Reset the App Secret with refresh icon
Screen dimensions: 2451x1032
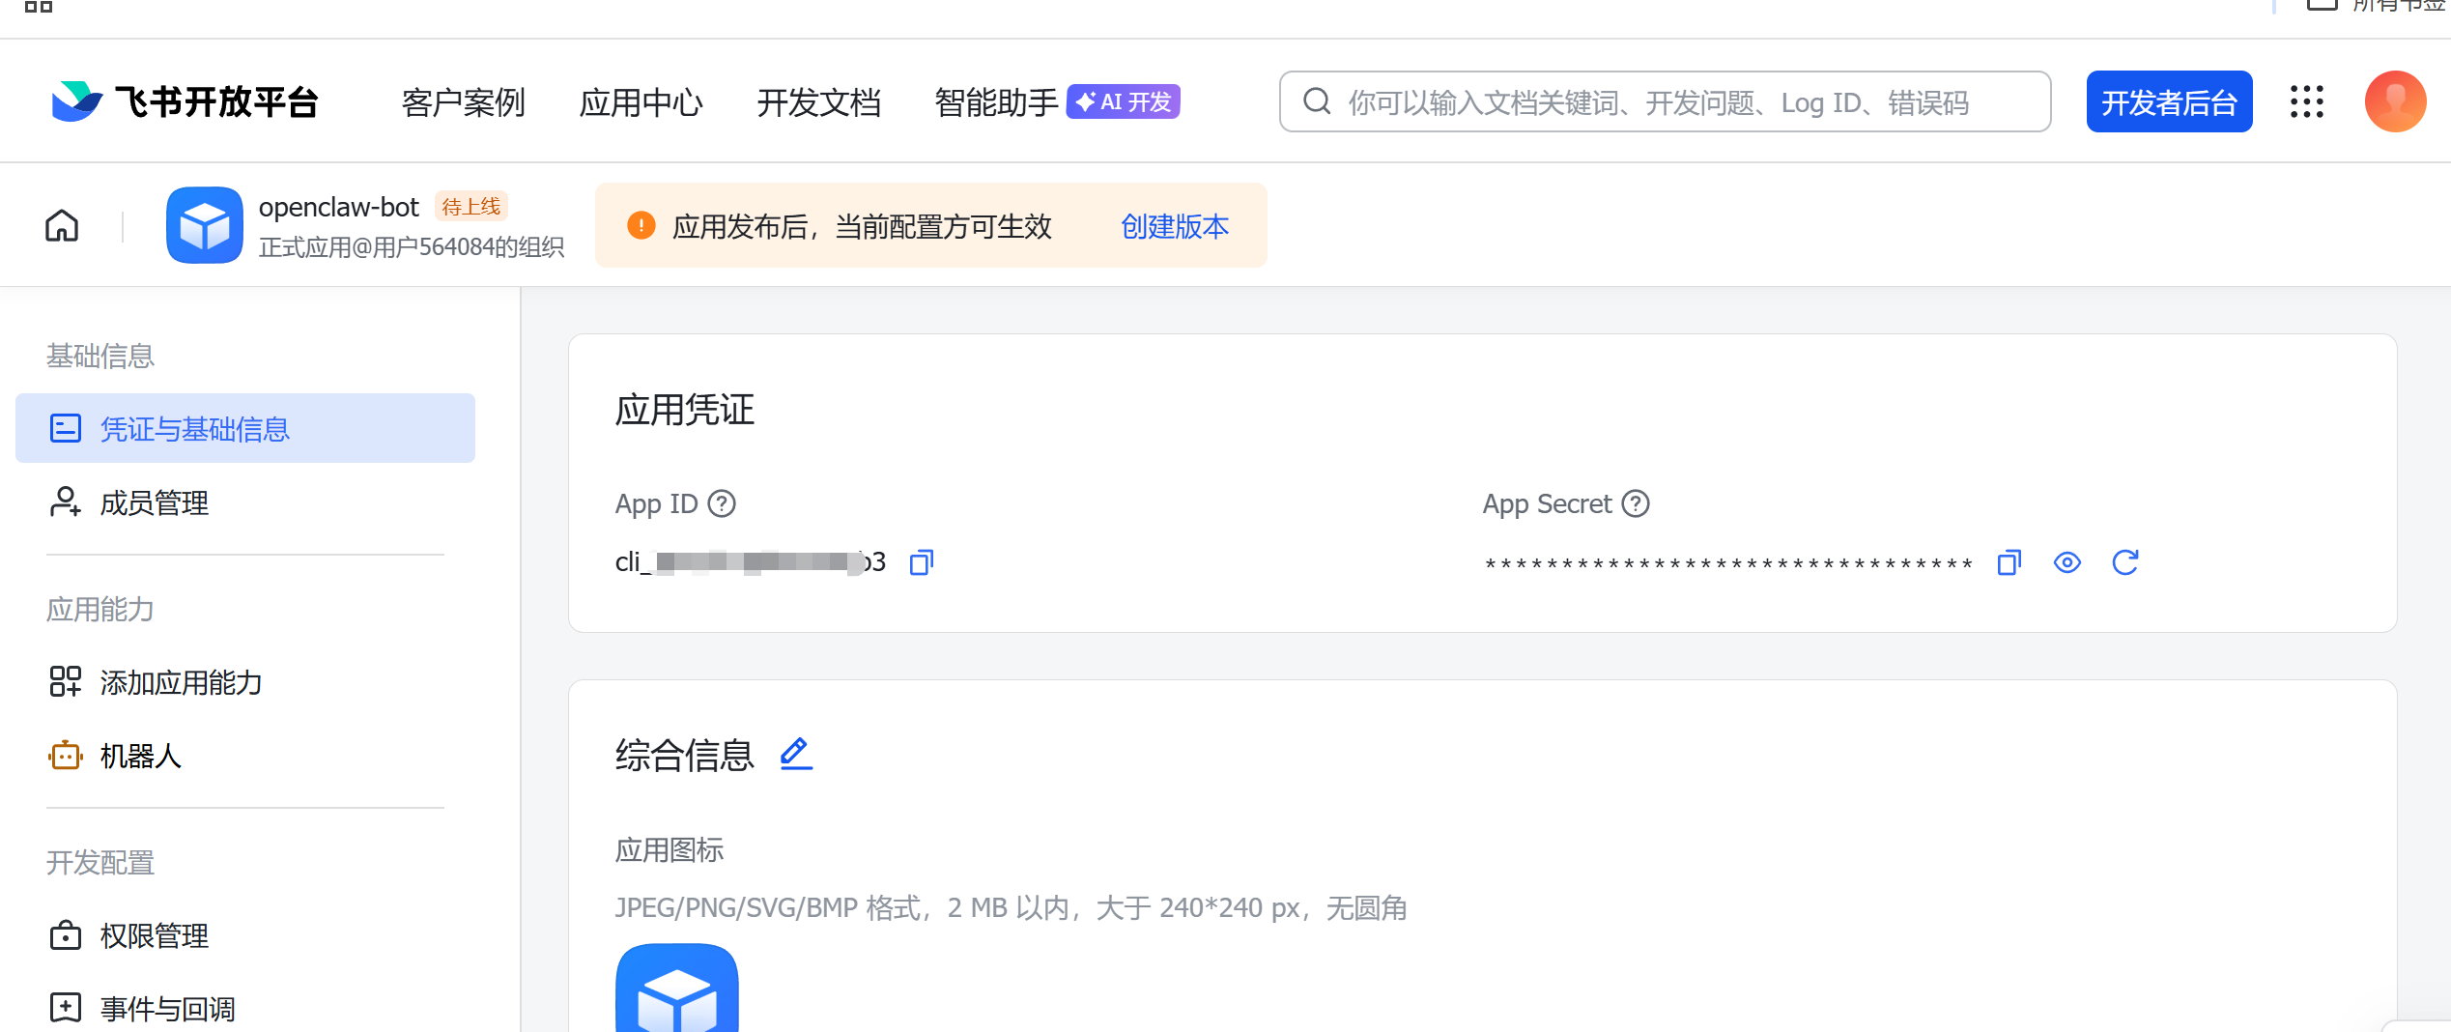coord(2125,562)
